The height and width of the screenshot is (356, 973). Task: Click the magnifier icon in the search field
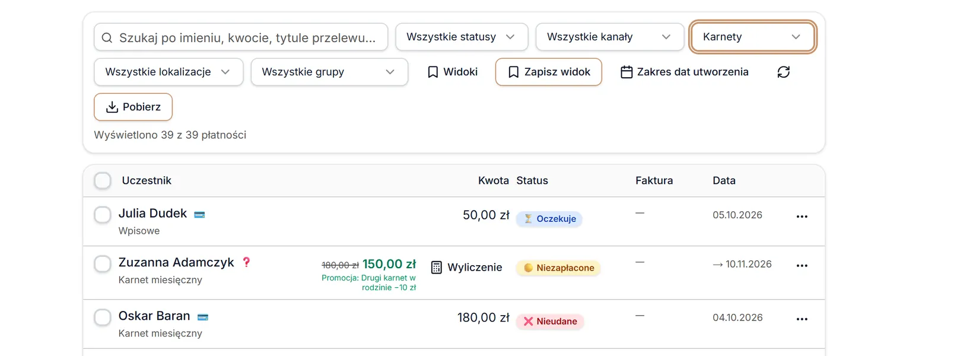pos(107,38)
